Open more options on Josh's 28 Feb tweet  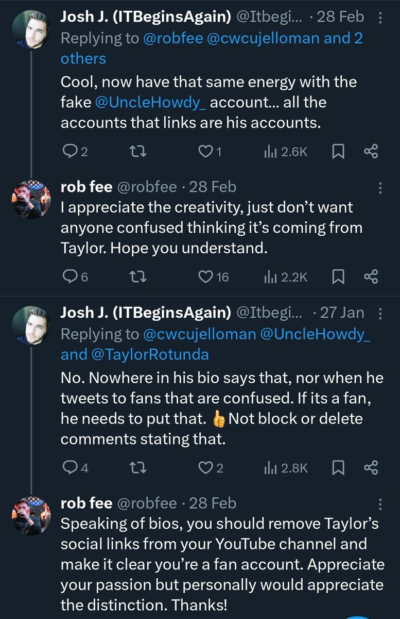(x=380, y=18)
